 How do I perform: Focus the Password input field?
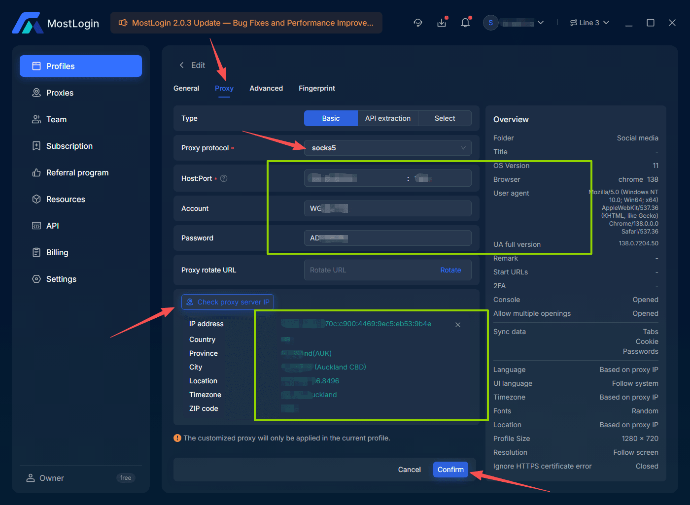point(388,238)
